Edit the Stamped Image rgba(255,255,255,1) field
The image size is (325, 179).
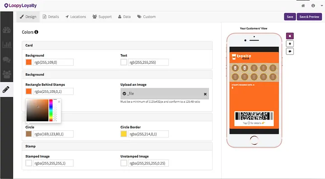(53, 163)
